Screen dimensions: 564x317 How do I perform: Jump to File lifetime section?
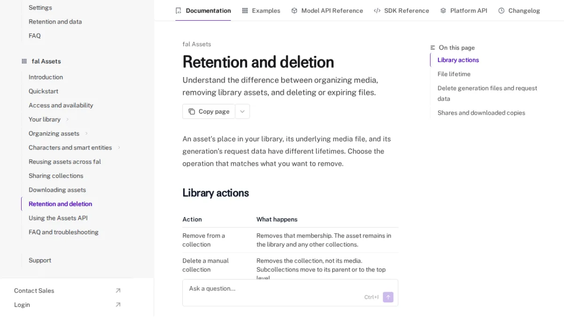coord(454,74)
